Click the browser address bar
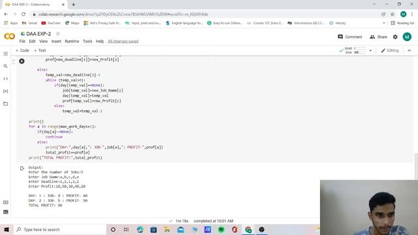Viewport: 418px width, 235px height. 205,14
